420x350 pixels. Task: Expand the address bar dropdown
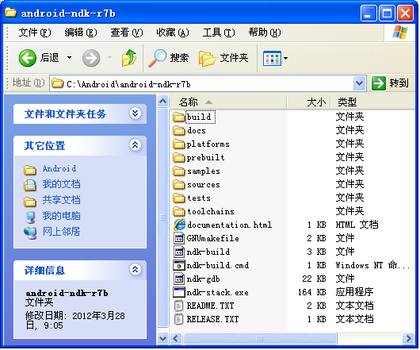click(359, 83)
